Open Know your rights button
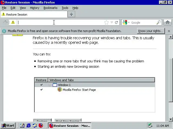The height and width of the screenshot is (129, 173). tap(151, 31)
